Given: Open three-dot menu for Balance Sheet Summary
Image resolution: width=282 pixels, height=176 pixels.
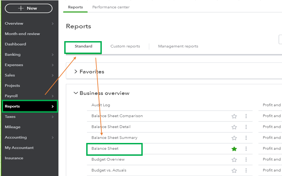Looking at the screenshot, I should tap(246, 138).
